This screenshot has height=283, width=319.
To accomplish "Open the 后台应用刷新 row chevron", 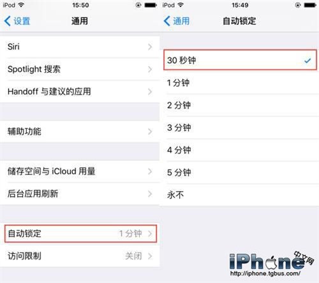I will click(150, 194).
